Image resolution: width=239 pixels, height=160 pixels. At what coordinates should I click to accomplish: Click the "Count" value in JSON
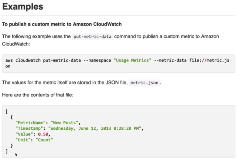tap(44, 140)
